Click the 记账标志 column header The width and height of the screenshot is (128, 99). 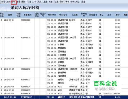37,15
